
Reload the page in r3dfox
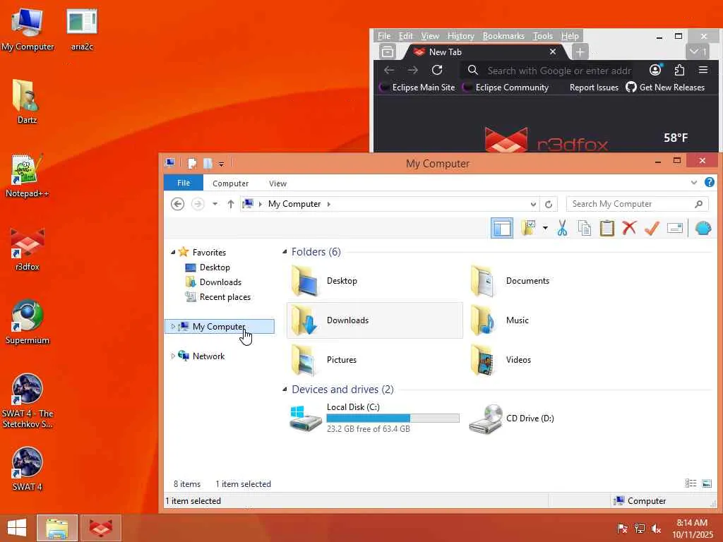click(x=437, y=70)
